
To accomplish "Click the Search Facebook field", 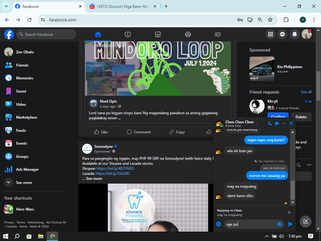I will click(46, 34).
